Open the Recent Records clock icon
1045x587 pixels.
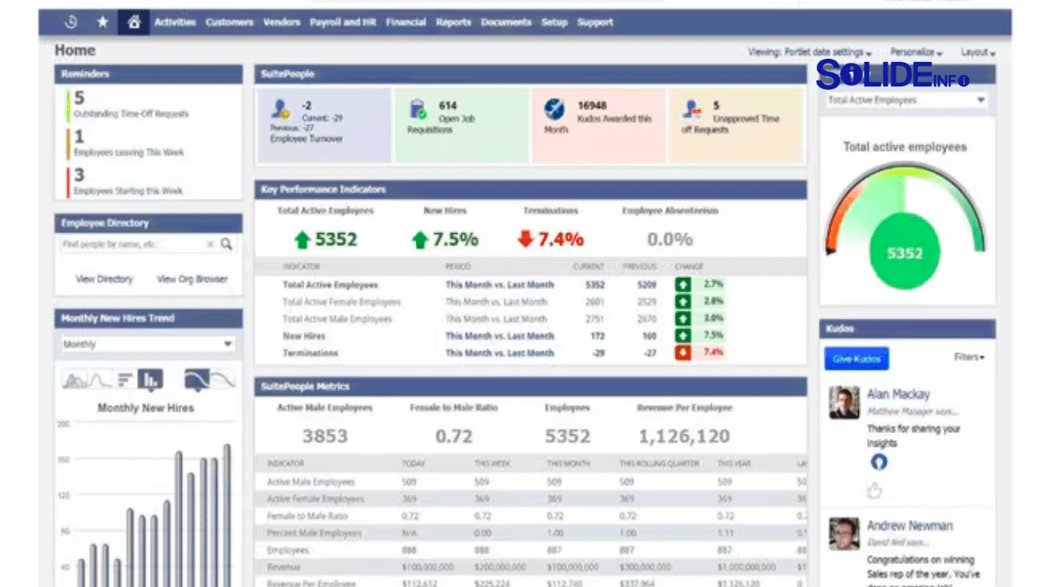click(71, 22)
